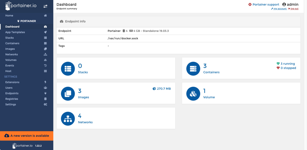Screen dimensions: 307x150
Task: Open App Templates via its rocket icon
Action: click(x=45, y=32)
